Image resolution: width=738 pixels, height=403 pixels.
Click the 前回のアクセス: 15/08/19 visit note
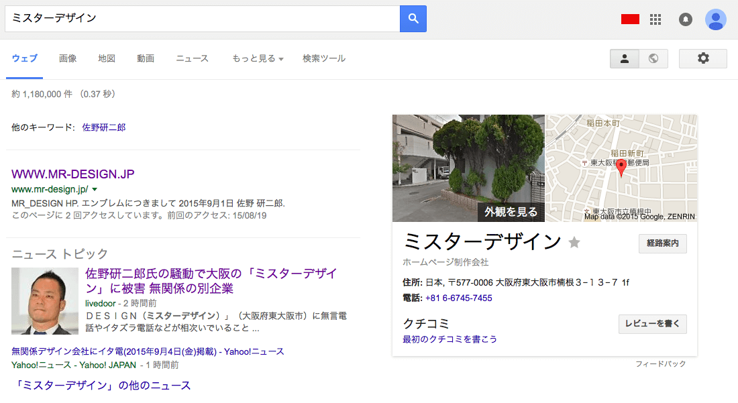tap(217, 216)
